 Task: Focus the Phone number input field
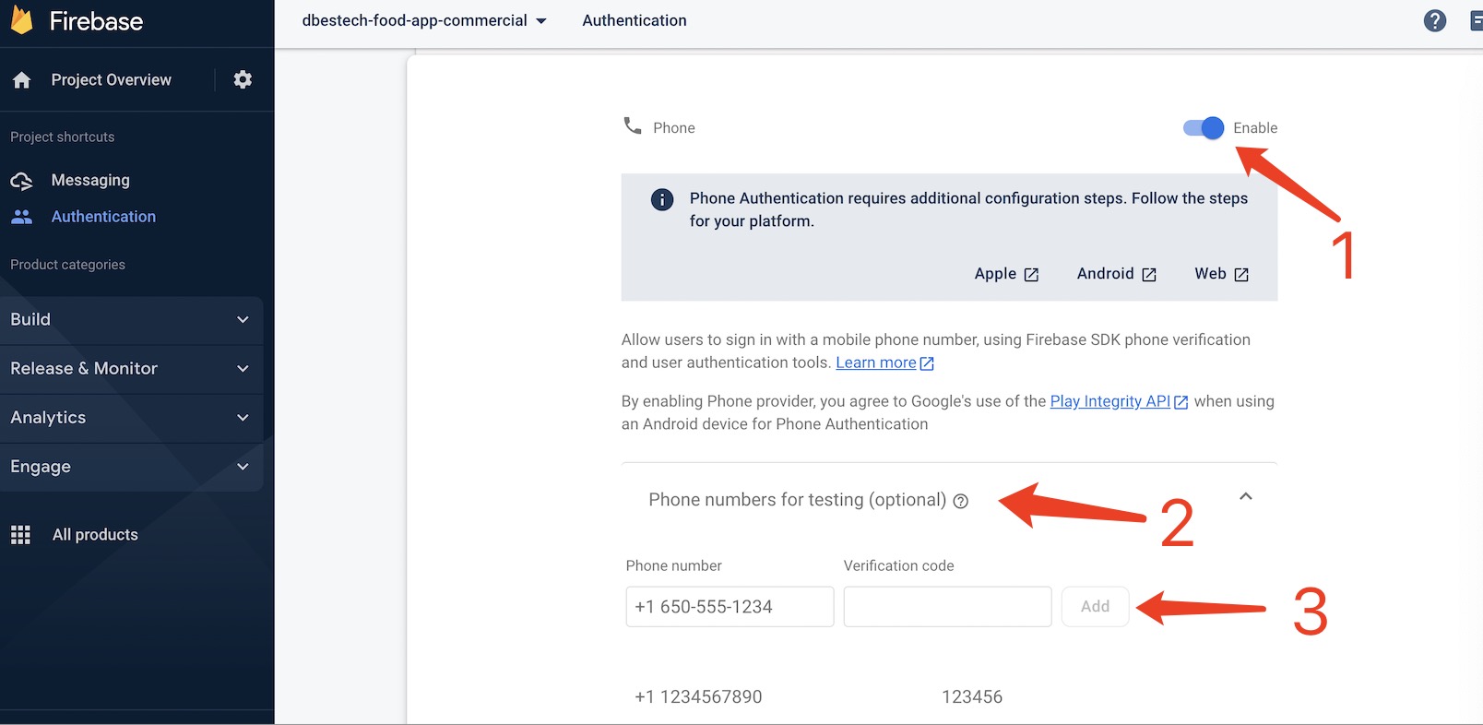point(730,607)
